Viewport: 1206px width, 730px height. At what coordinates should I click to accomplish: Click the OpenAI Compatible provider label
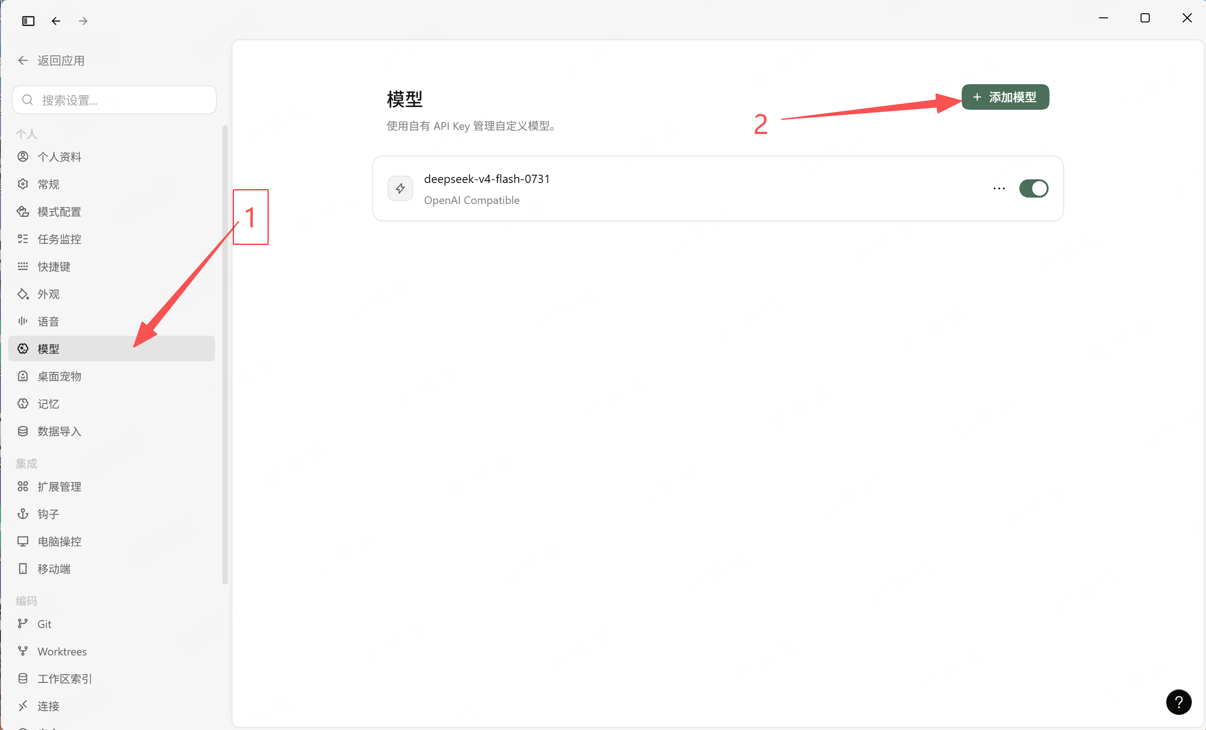tap(472, 200)
